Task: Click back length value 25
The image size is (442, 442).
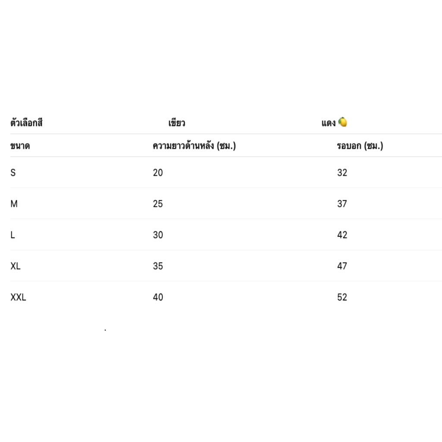Action: click(x=158, y=204)
